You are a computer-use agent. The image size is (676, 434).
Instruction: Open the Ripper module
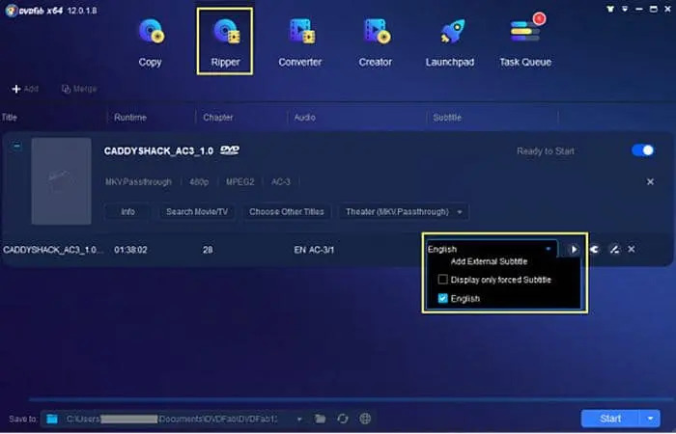(x=225, y=41)
